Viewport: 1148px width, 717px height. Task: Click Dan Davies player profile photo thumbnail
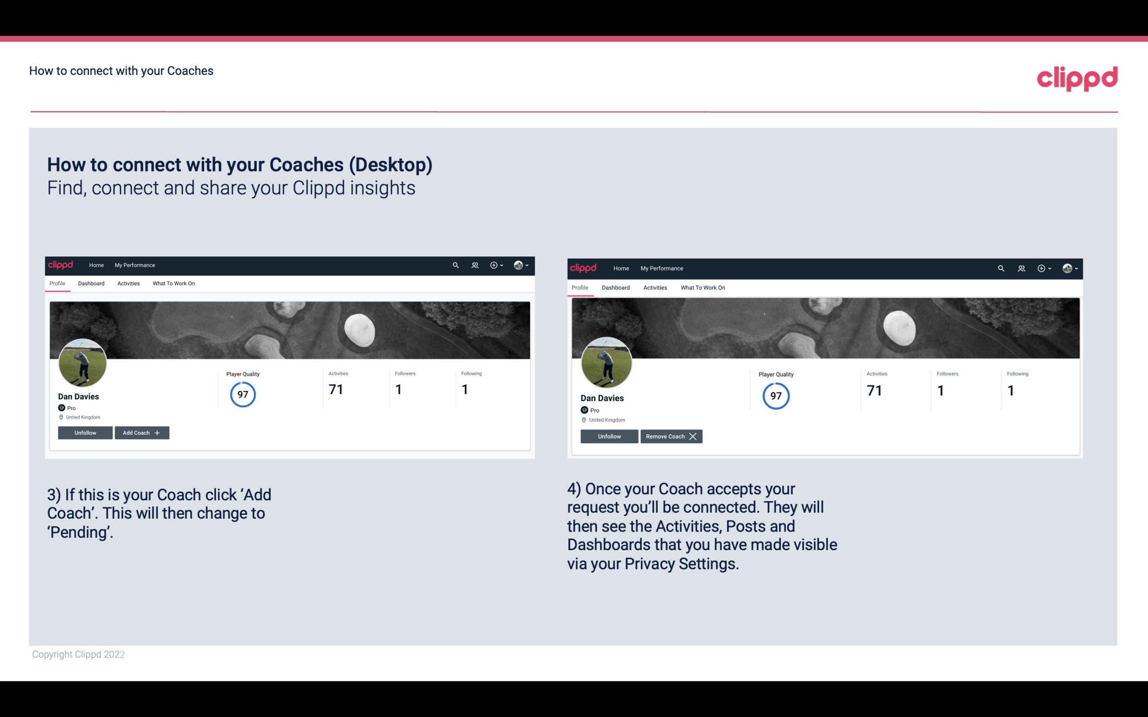click(82, 361)
